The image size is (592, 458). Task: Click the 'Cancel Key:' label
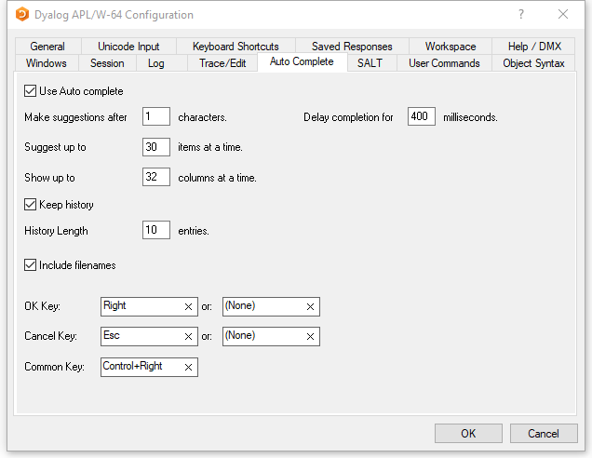point(50,336)
